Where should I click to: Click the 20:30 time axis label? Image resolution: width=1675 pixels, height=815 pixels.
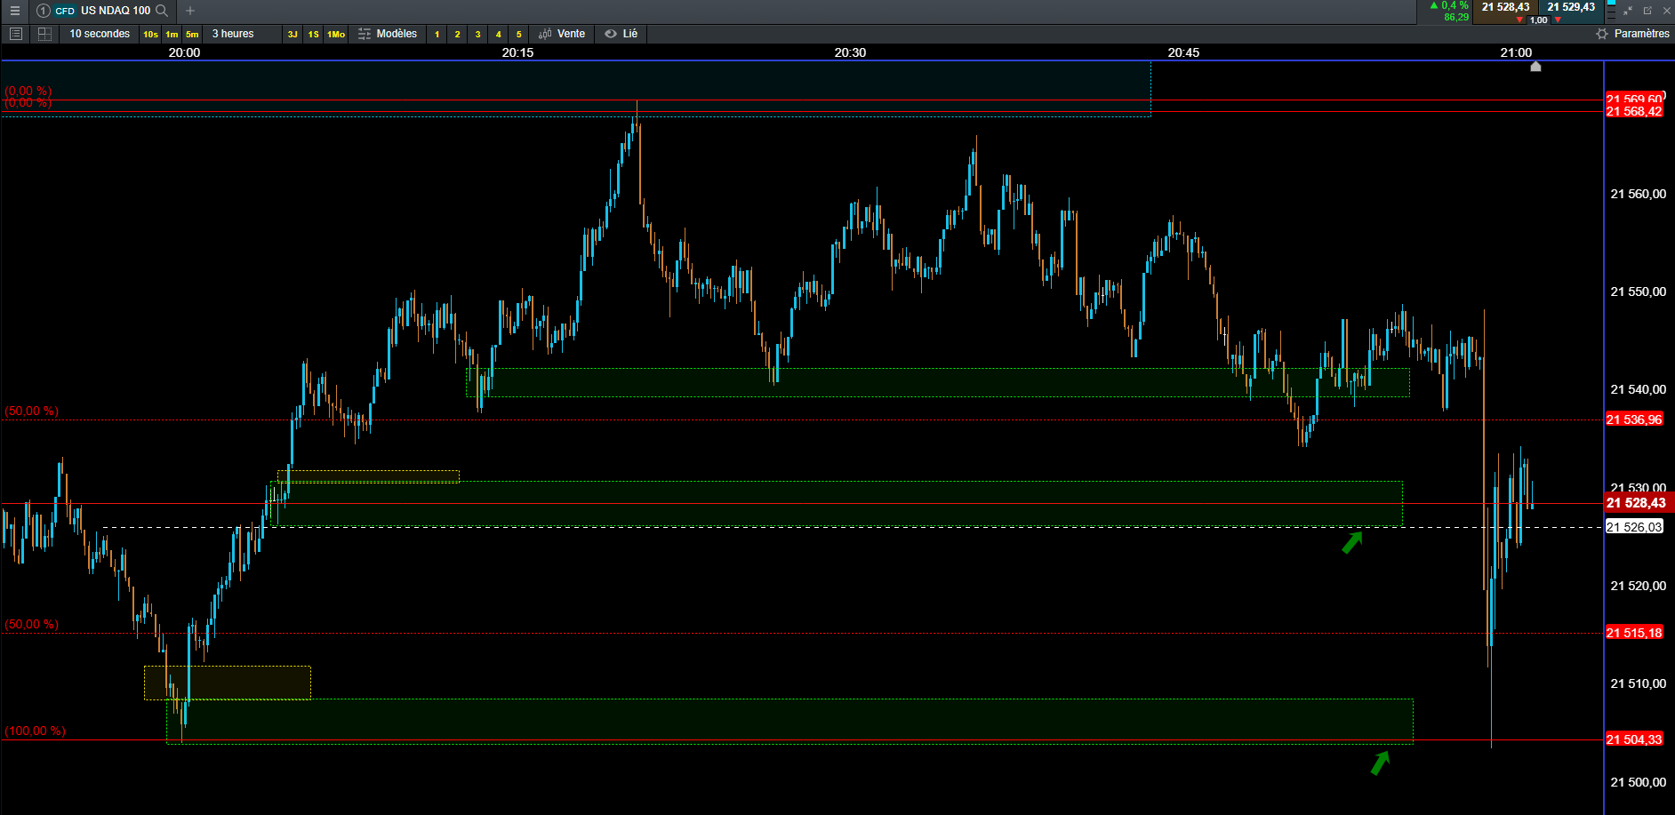point(850,52)
